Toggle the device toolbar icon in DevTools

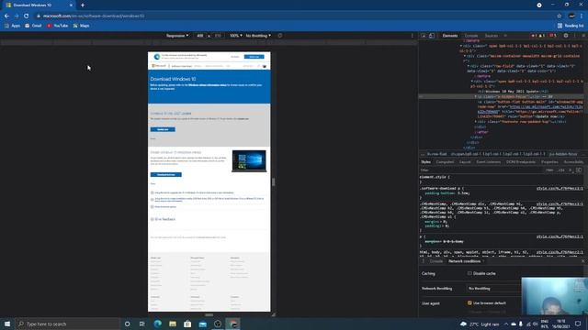(x=432, y=36)
